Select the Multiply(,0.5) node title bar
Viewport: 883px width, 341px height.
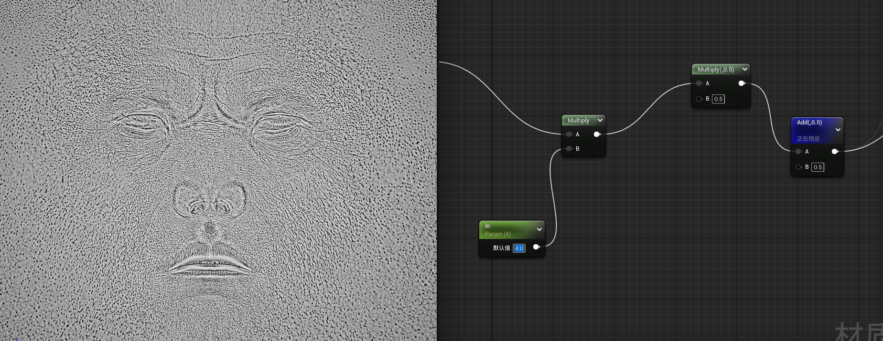point(715,70)
